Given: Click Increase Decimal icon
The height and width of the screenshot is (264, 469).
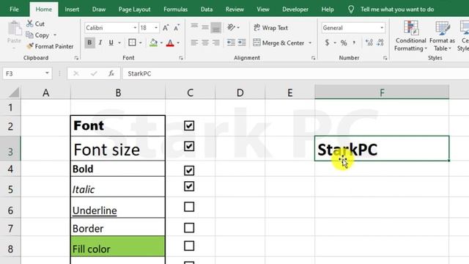Looking at the screenshot, I should point(369,43).
